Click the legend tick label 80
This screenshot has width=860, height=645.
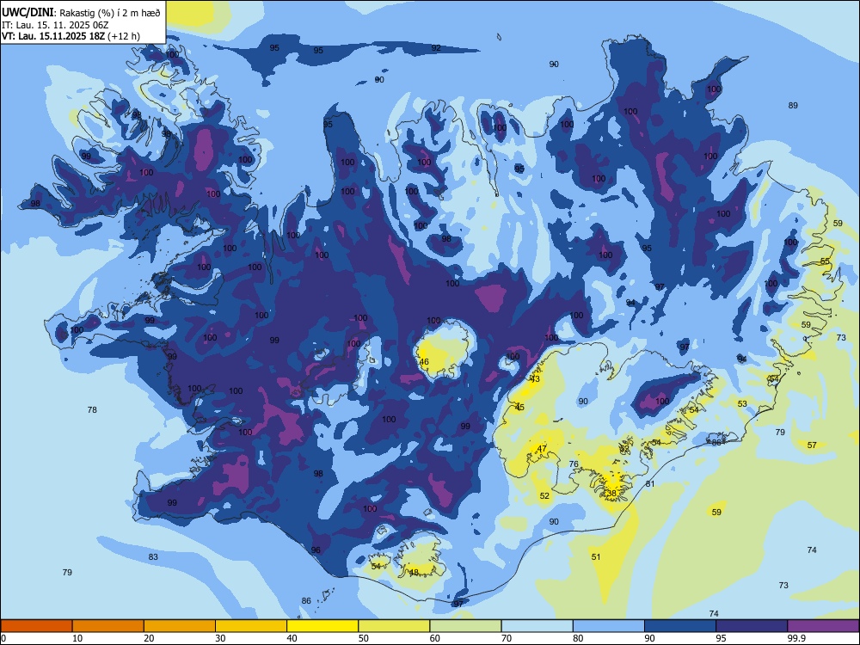click(578, 638)
